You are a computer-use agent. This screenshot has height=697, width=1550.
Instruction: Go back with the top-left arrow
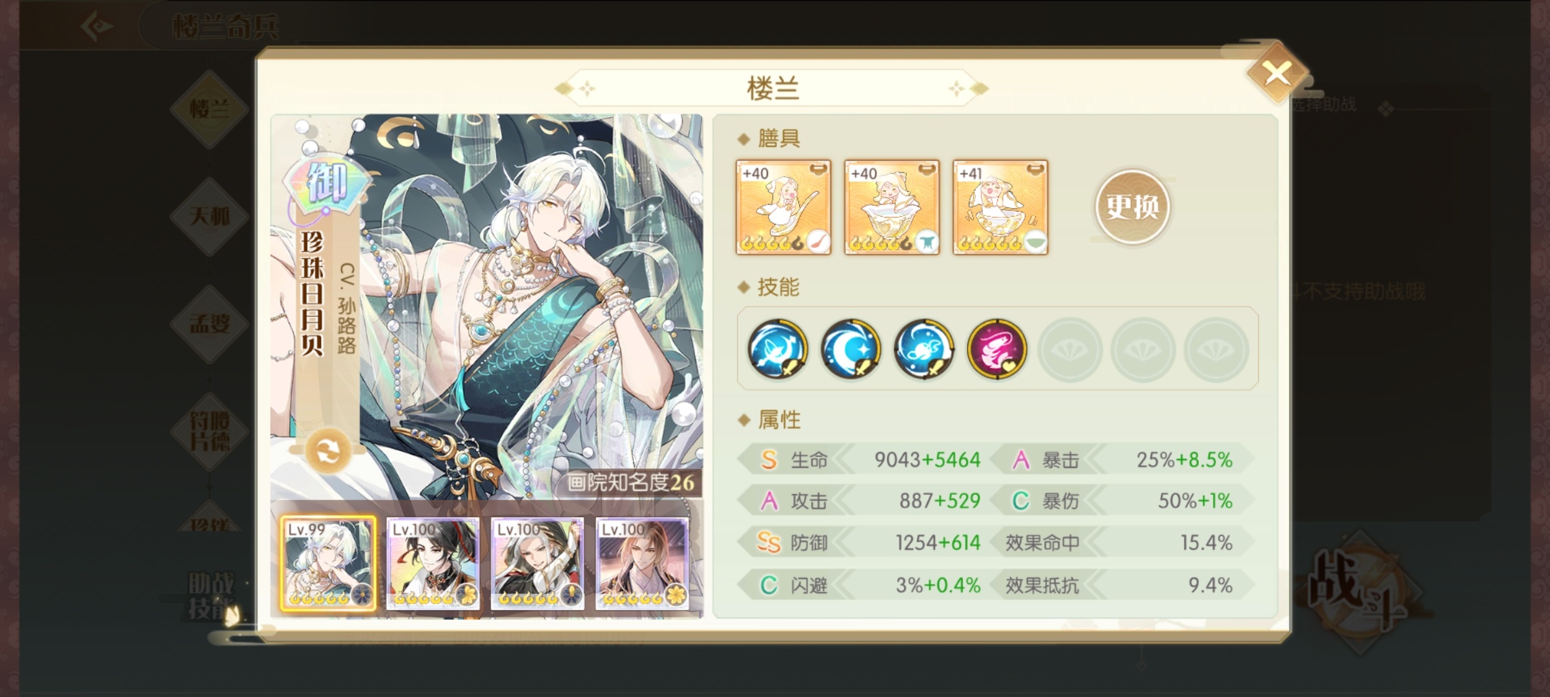[x=98, y=26]
